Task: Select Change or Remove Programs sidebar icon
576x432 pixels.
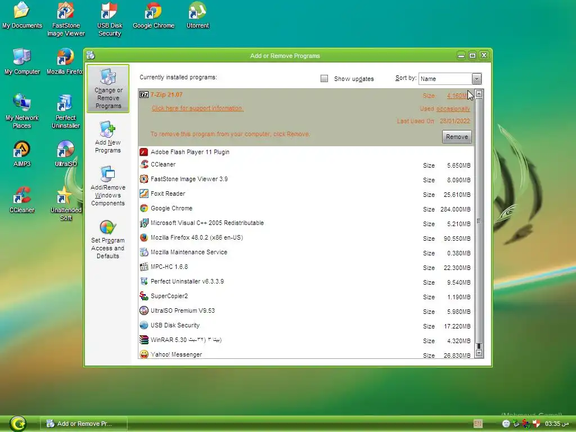Action: coord(108,88)
